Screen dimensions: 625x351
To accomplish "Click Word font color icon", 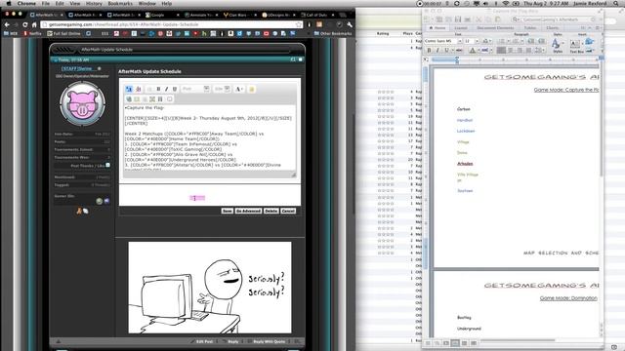I will tap(473, 51).
